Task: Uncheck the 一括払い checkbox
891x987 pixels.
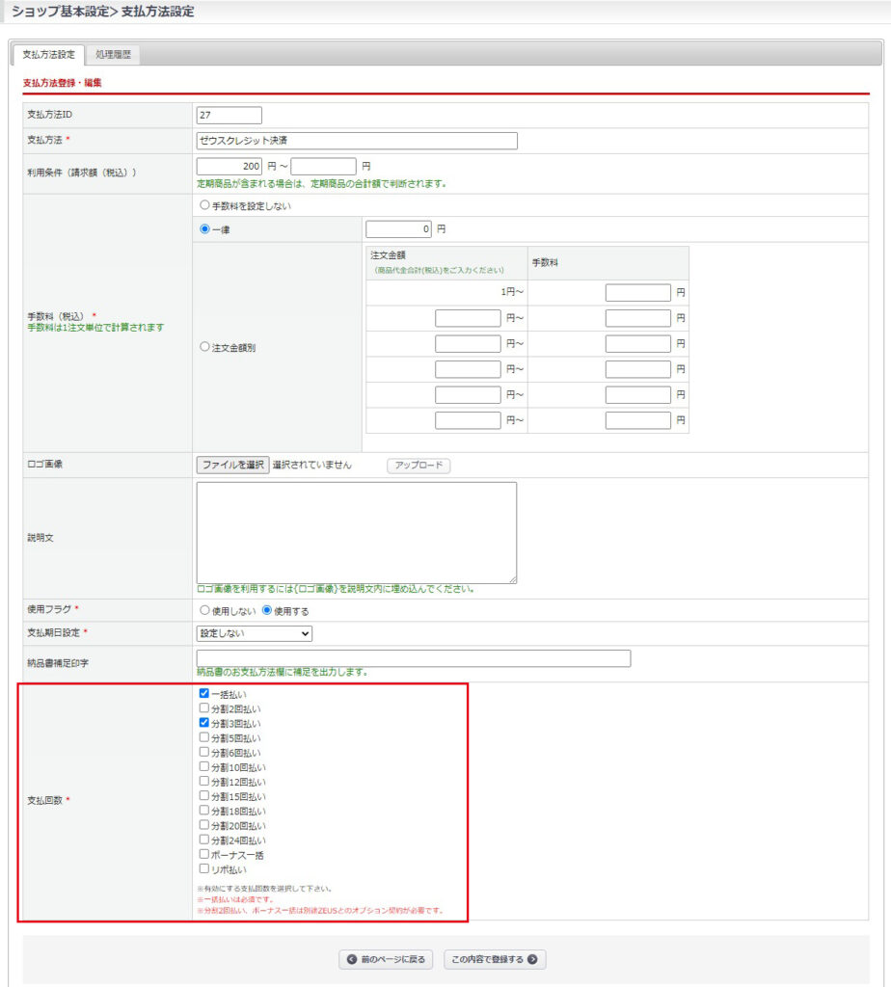Action: 204,693
